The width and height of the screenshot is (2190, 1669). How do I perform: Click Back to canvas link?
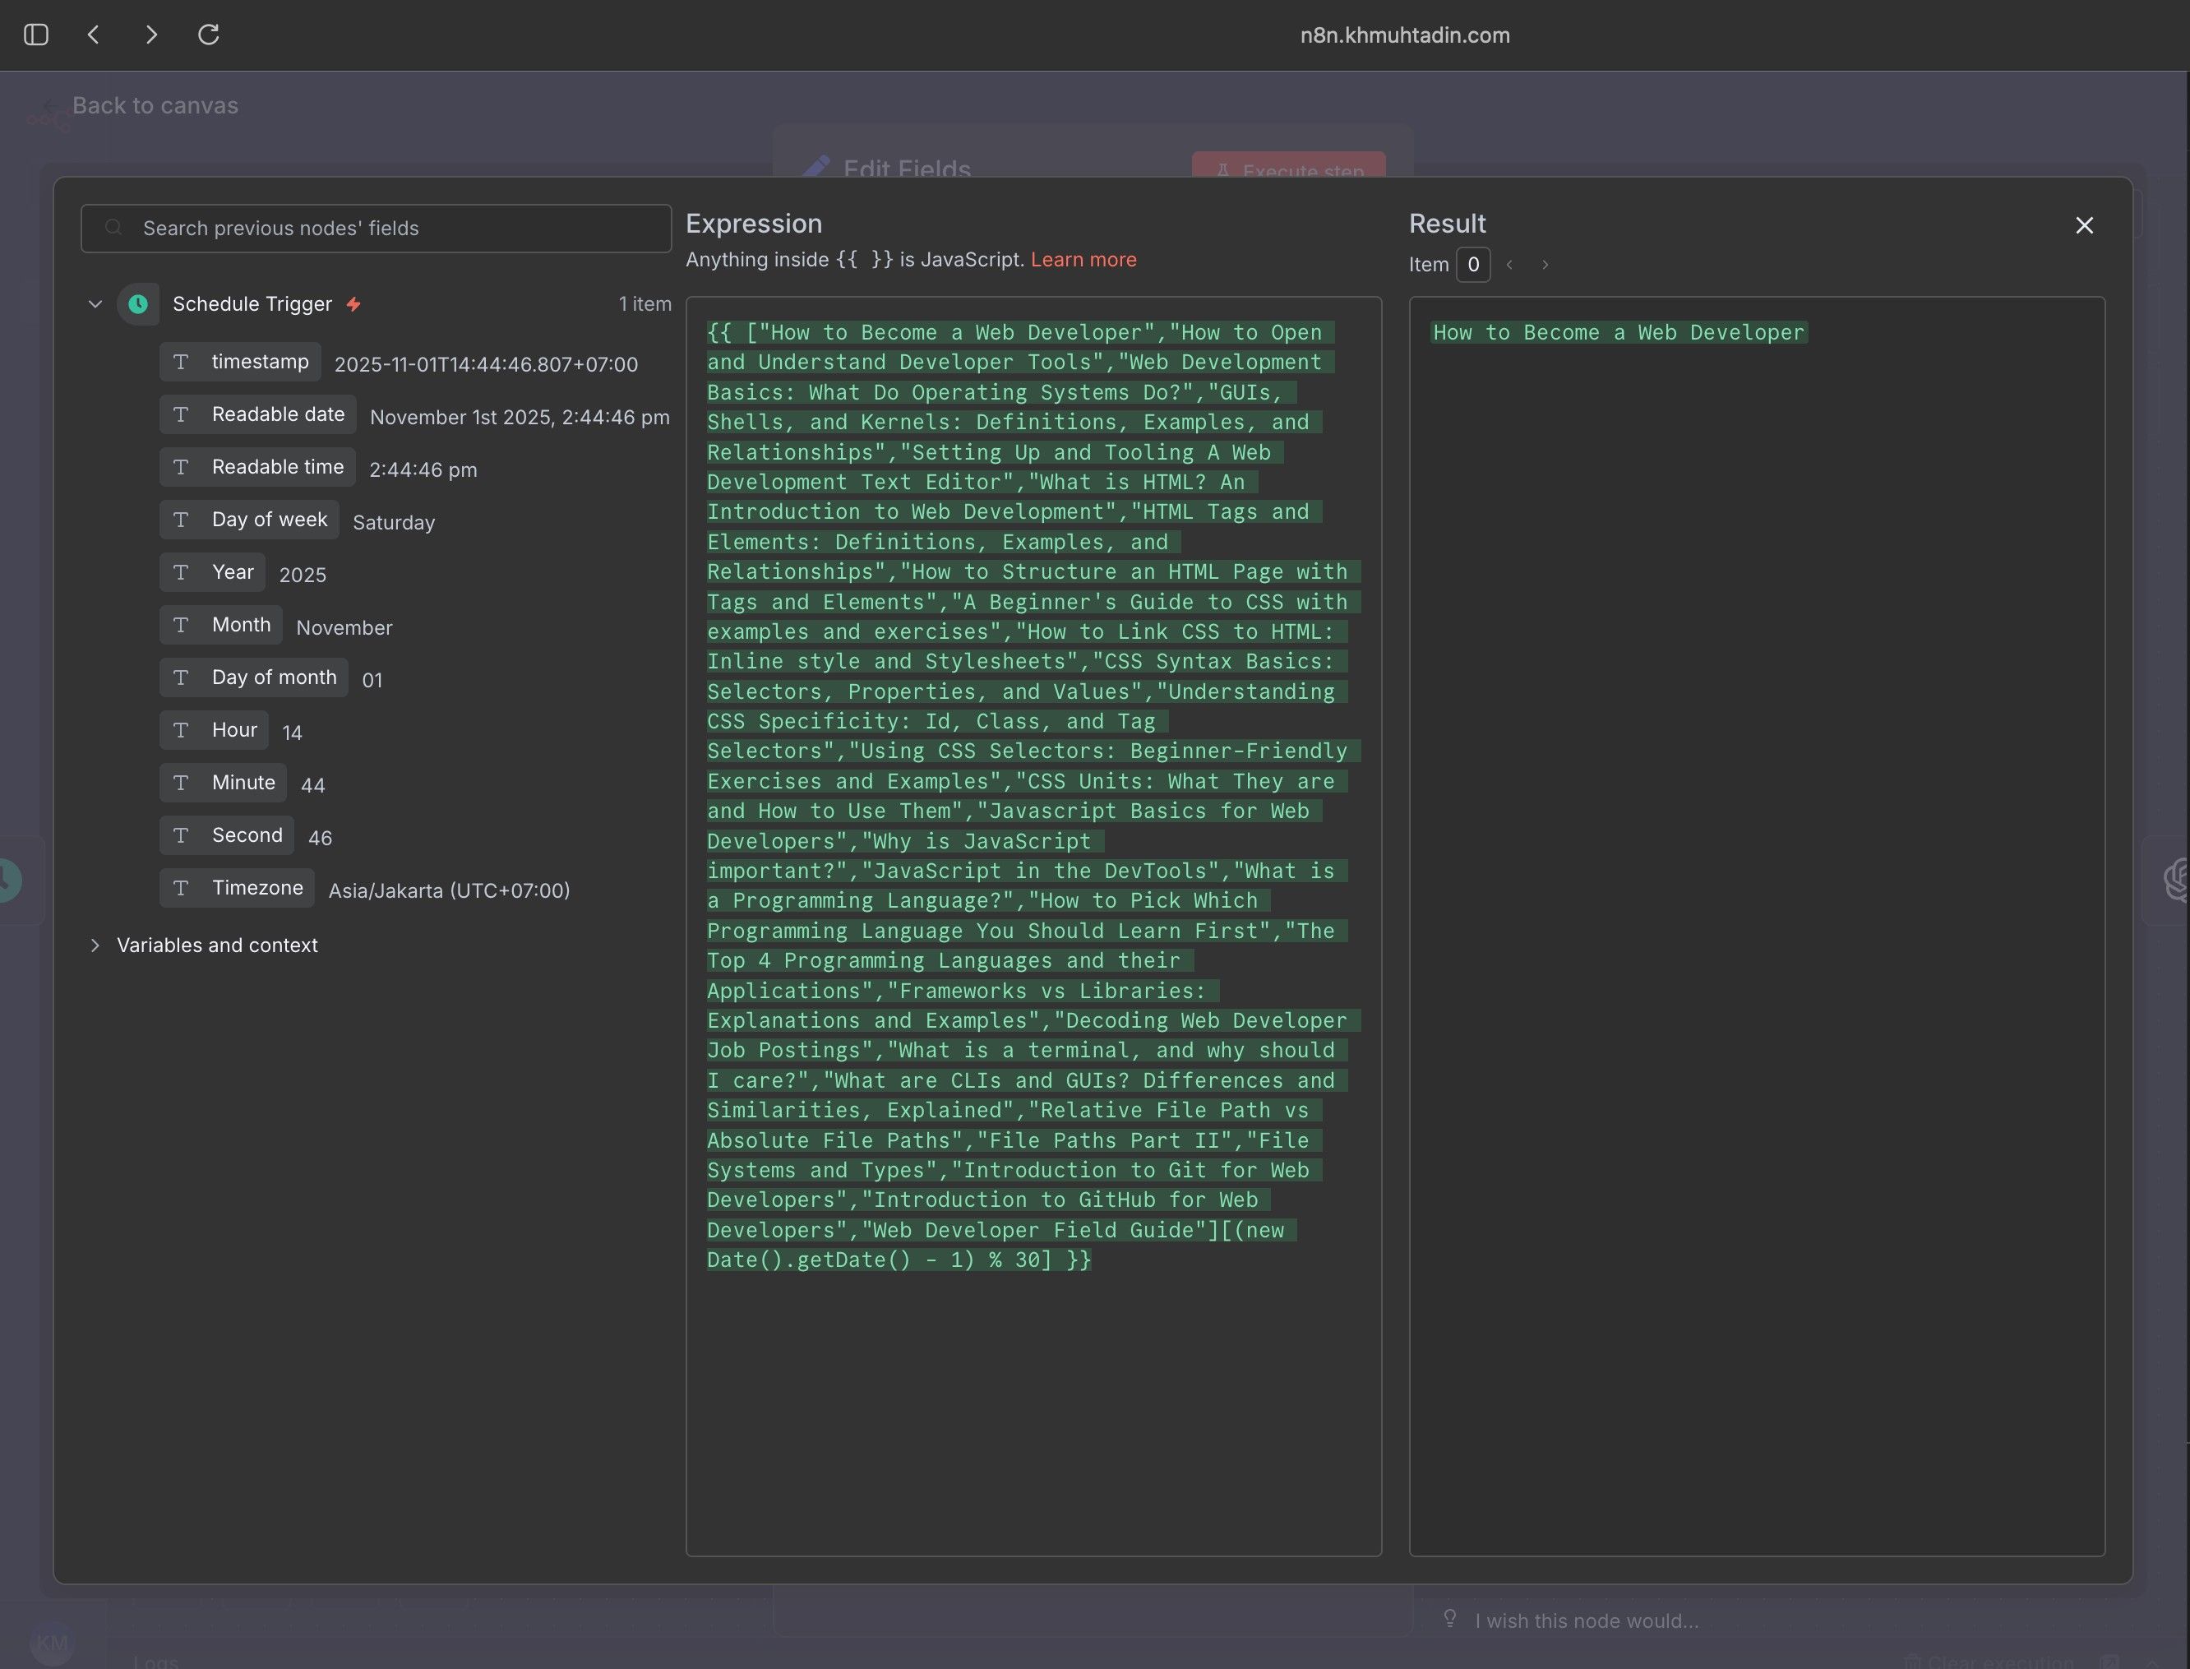[x=154, y=105]
